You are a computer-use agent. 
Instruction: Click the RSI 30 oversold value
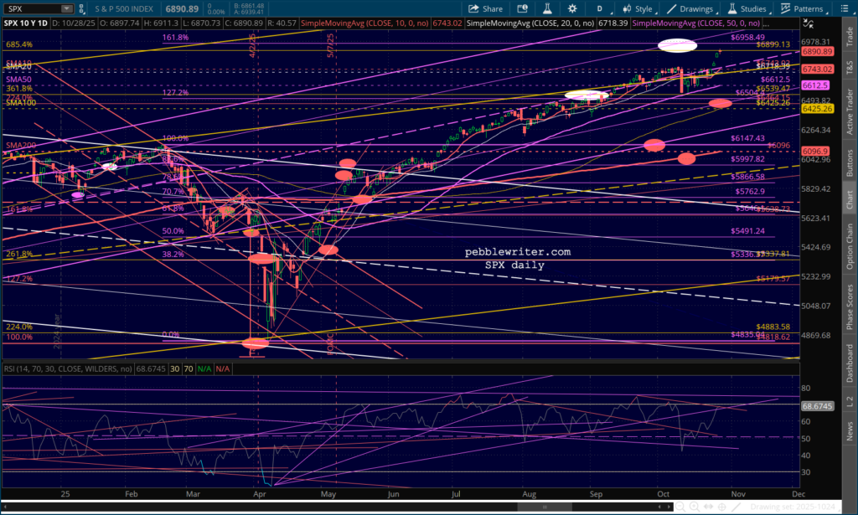click(x=174, y=368)
